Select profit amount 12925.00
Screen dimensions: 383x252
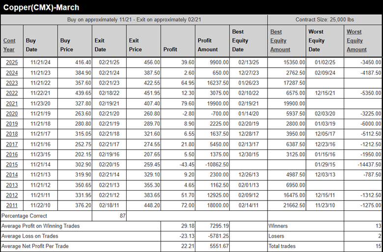tap(218, 195)
